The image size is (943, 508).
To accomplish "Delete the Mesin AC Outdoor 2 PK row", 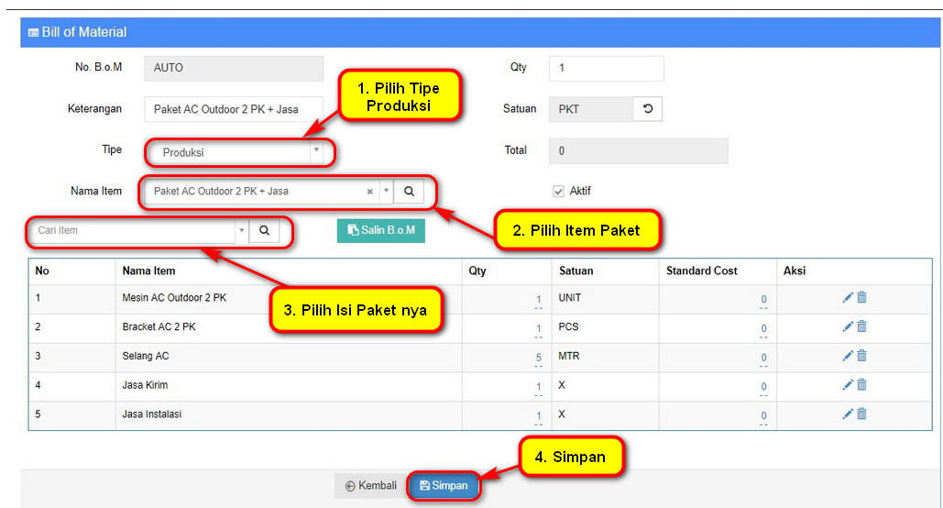I will click(861, 297).
